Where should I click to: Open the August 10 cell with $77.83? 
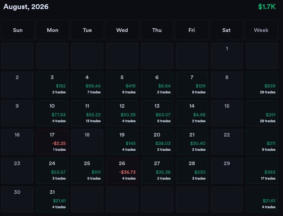tap(52, 113)
